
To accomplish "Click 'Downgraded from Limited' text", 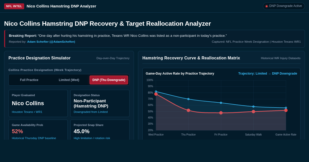I will [x=91, y=112].
